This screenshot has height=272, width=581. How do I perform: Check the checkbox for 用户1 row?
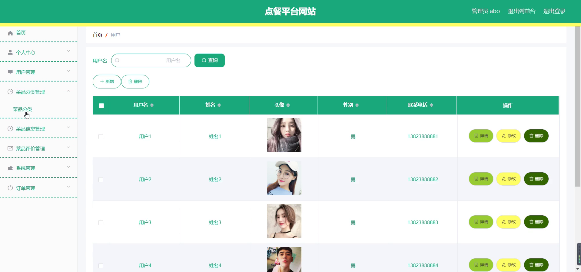pyautogui.click(x=101, y=137)
